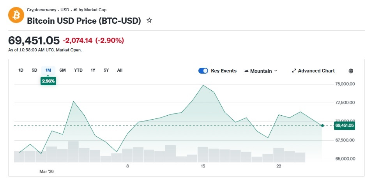Click the 69,451.05 current price marker label

click(x=344, y=125)
